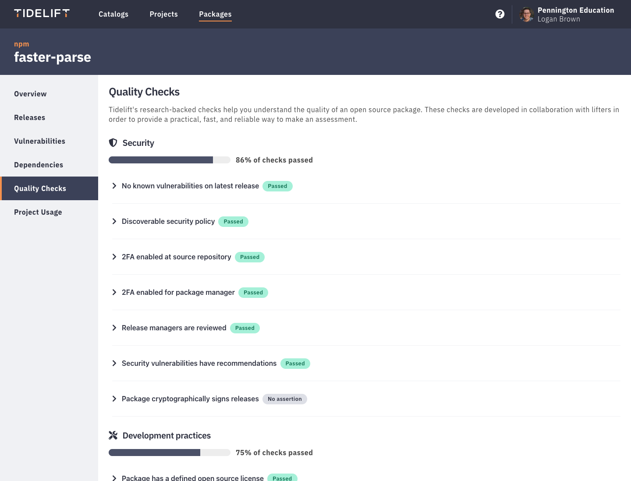Go to Dependencies in sidebar
The image size is (631, 481).
(x=49, y=165)
